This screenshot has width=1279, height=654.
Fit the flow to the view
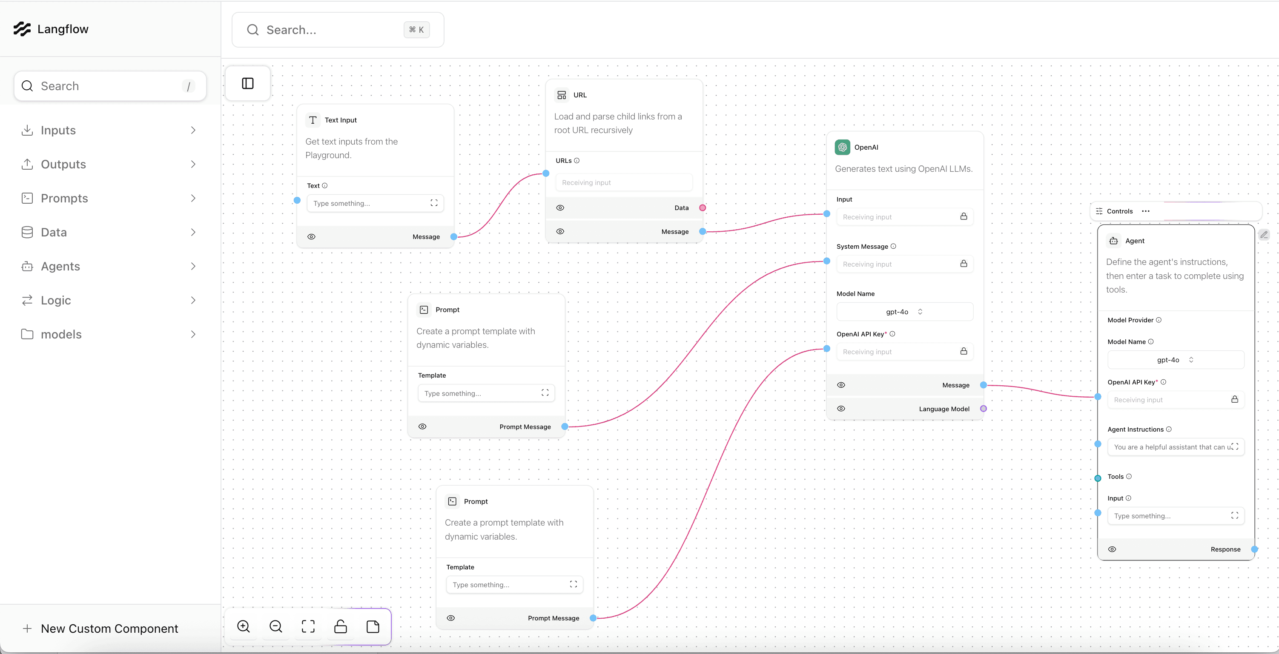coord(308,626)
